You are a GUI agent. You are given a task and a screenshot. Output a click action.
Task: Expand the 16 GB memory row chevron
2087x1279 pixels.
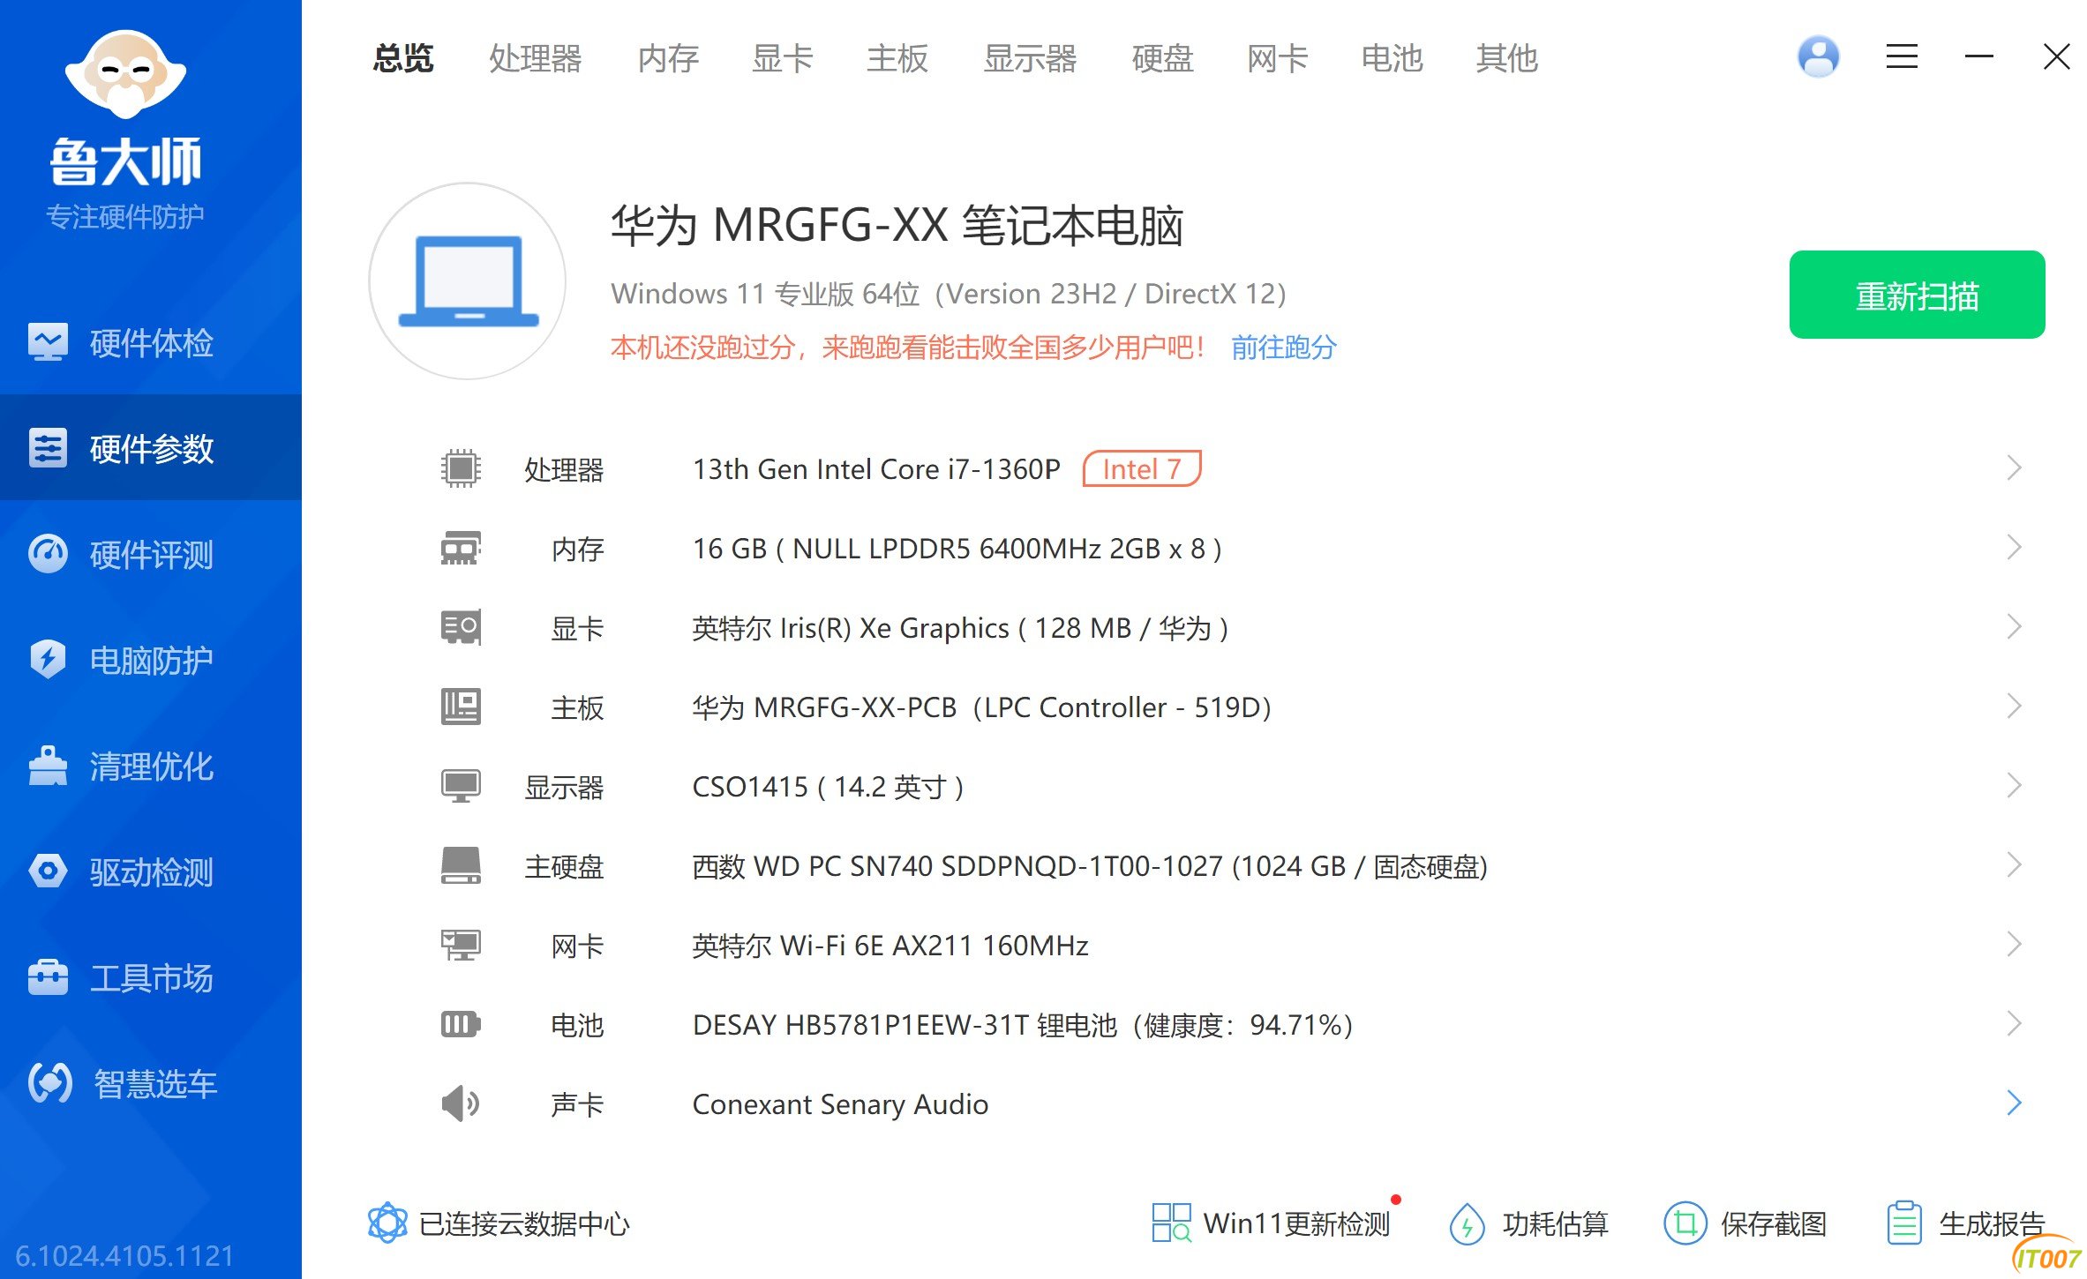pyautogui.click(x=2014, y=547)
